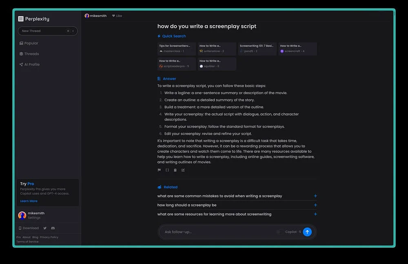Click the Try Pro heading
408x264 pixels.
point(27,184)
